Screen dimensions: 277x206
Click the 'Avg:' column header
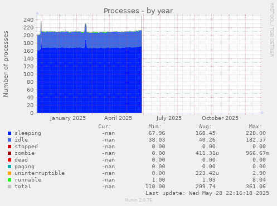click(x=205, y=127)
